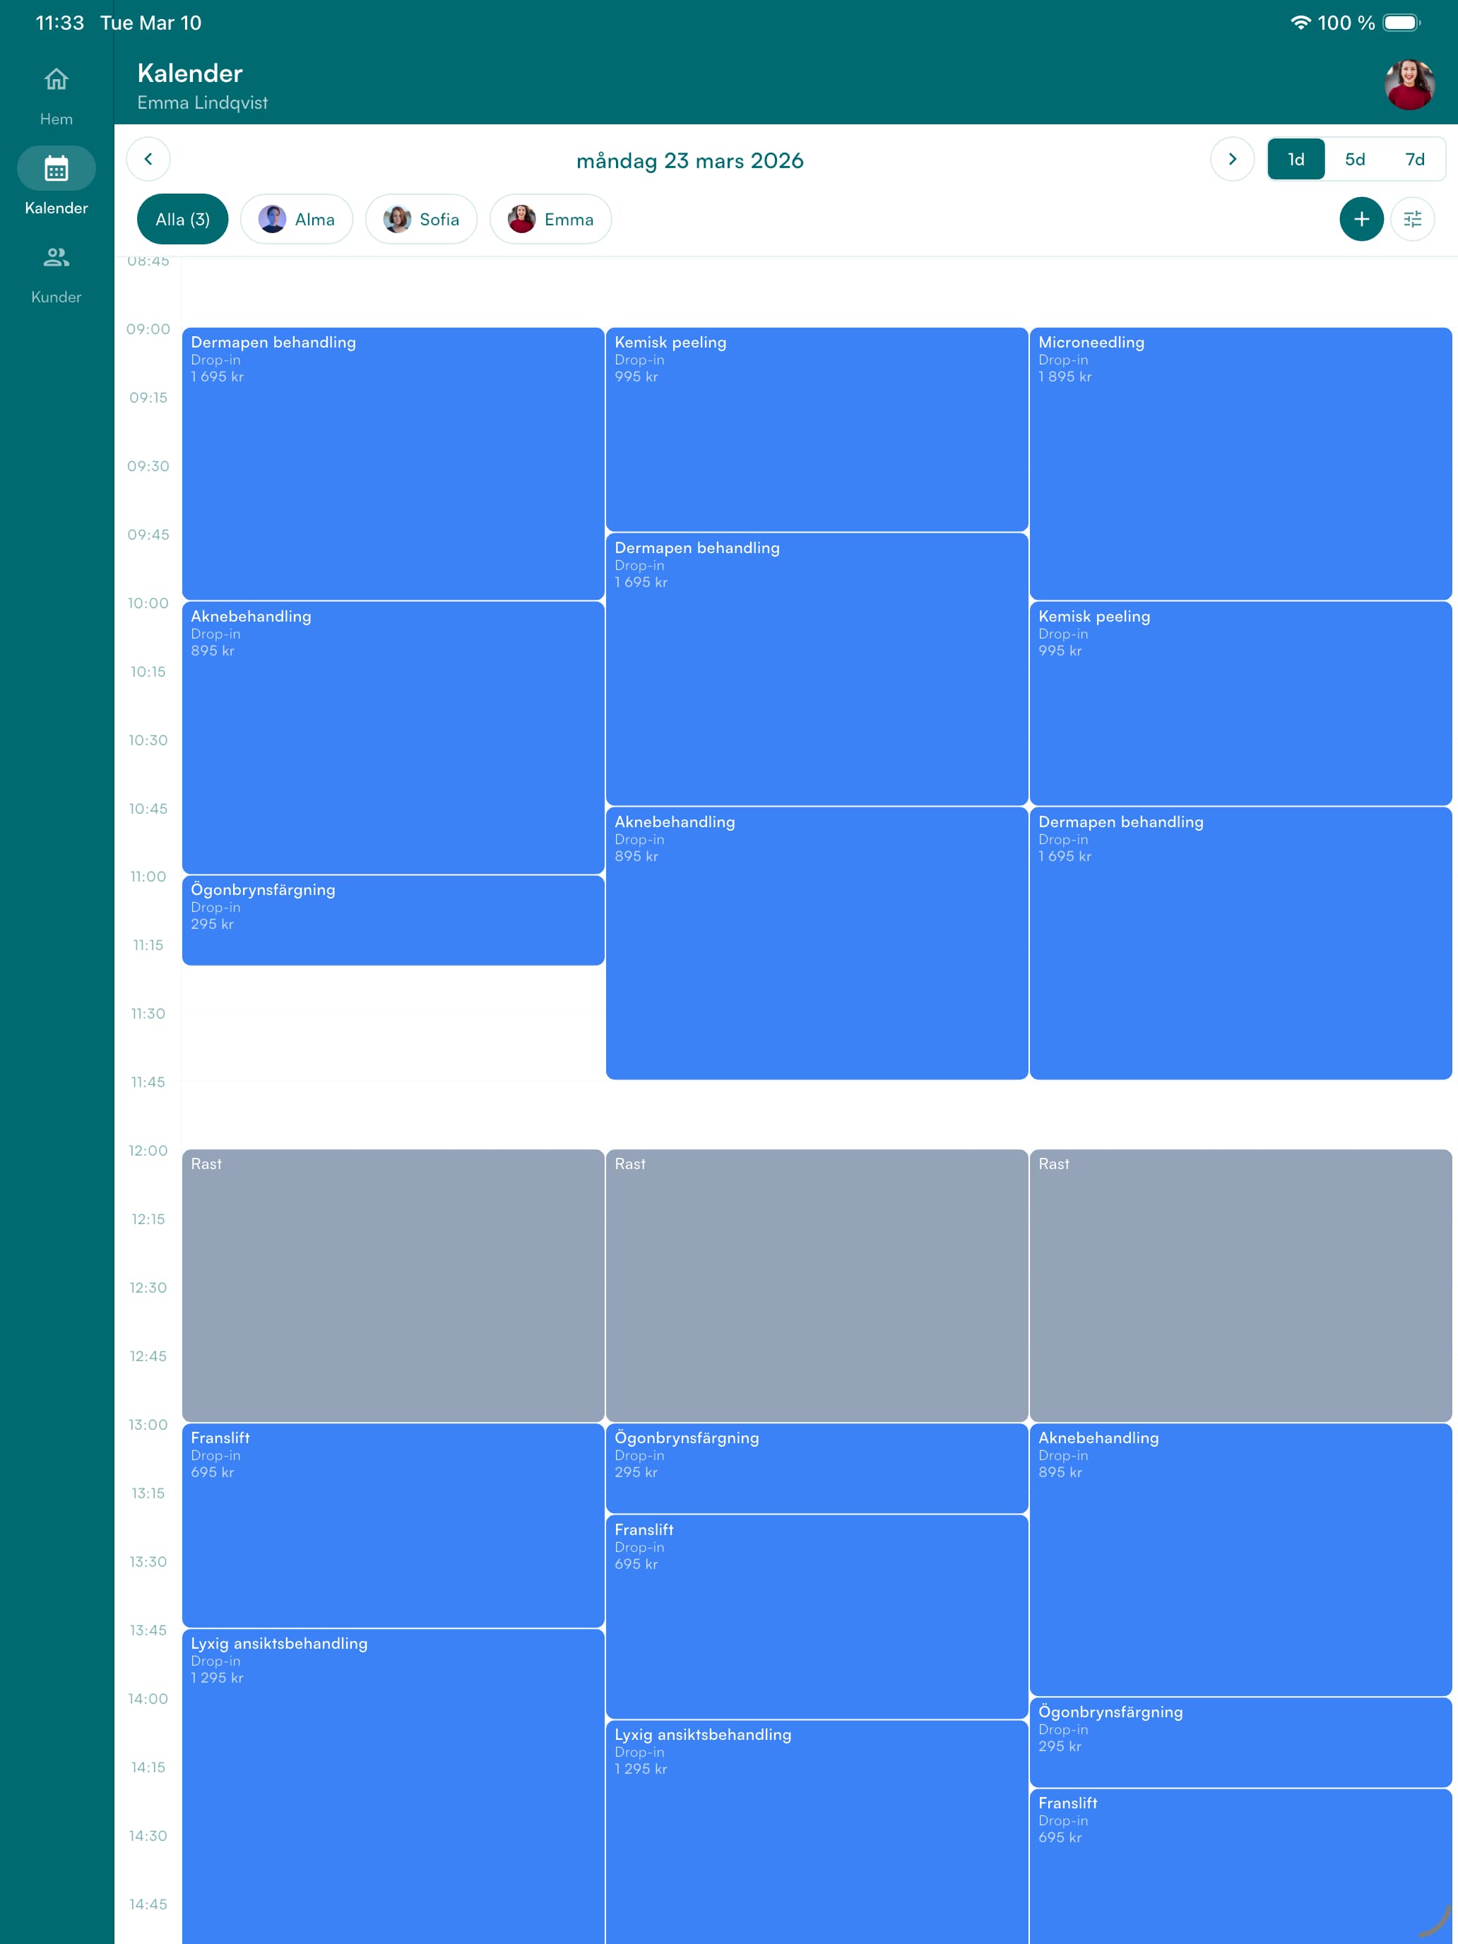The image size is (1458, 1944).
Task: Select Rast break block in third column
Action: point(1240,1286)
